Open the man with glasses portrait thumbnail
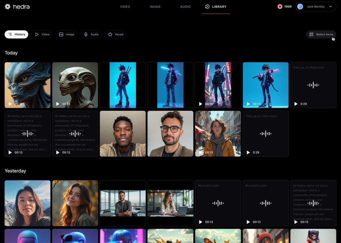This screenshot has width=341, height=243. [170, 133]
